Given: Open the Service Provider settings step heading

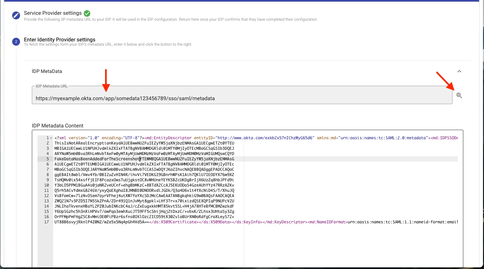Looking at the screenshot, I should pos(53,13).
